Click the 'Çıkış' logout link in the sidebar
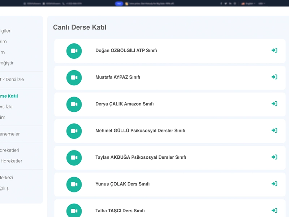Image resolution: width=289 pixels, height=217 pixels. [4, 188]
